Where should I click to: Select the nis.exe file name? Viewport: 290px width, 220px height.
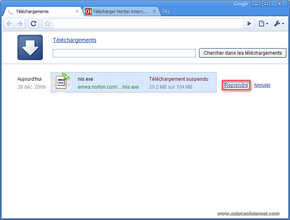(x=85, y=79)
